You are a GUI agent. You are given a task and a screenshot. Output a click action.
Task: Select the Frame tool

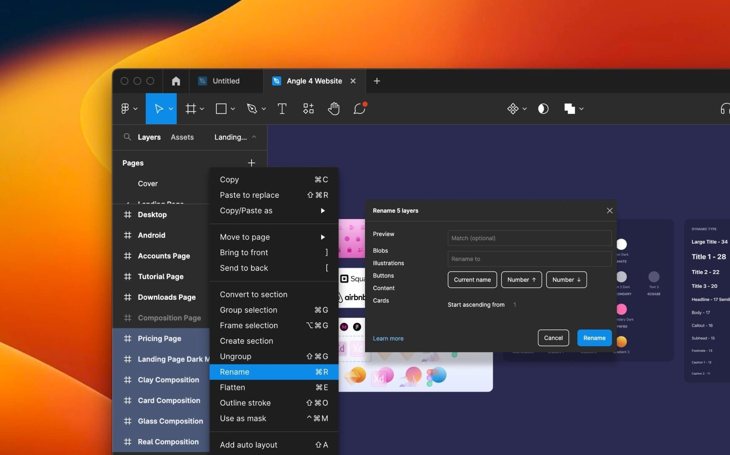click(x=191, y=109)
